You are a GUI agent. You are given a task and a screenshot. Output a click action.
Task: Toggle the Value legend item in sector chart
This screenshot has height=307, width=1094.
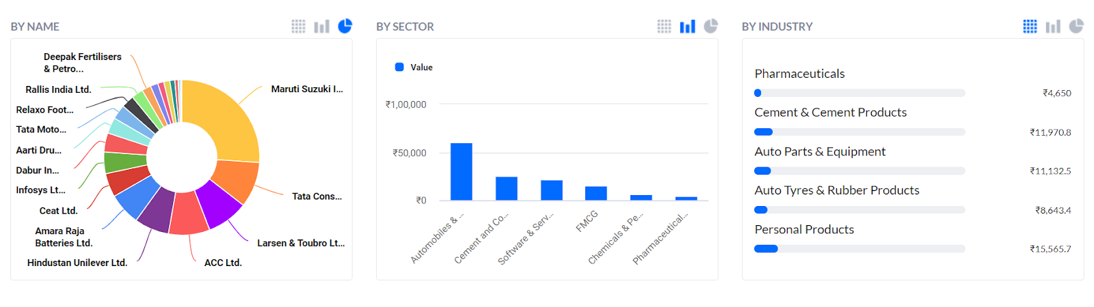point(414,67)
